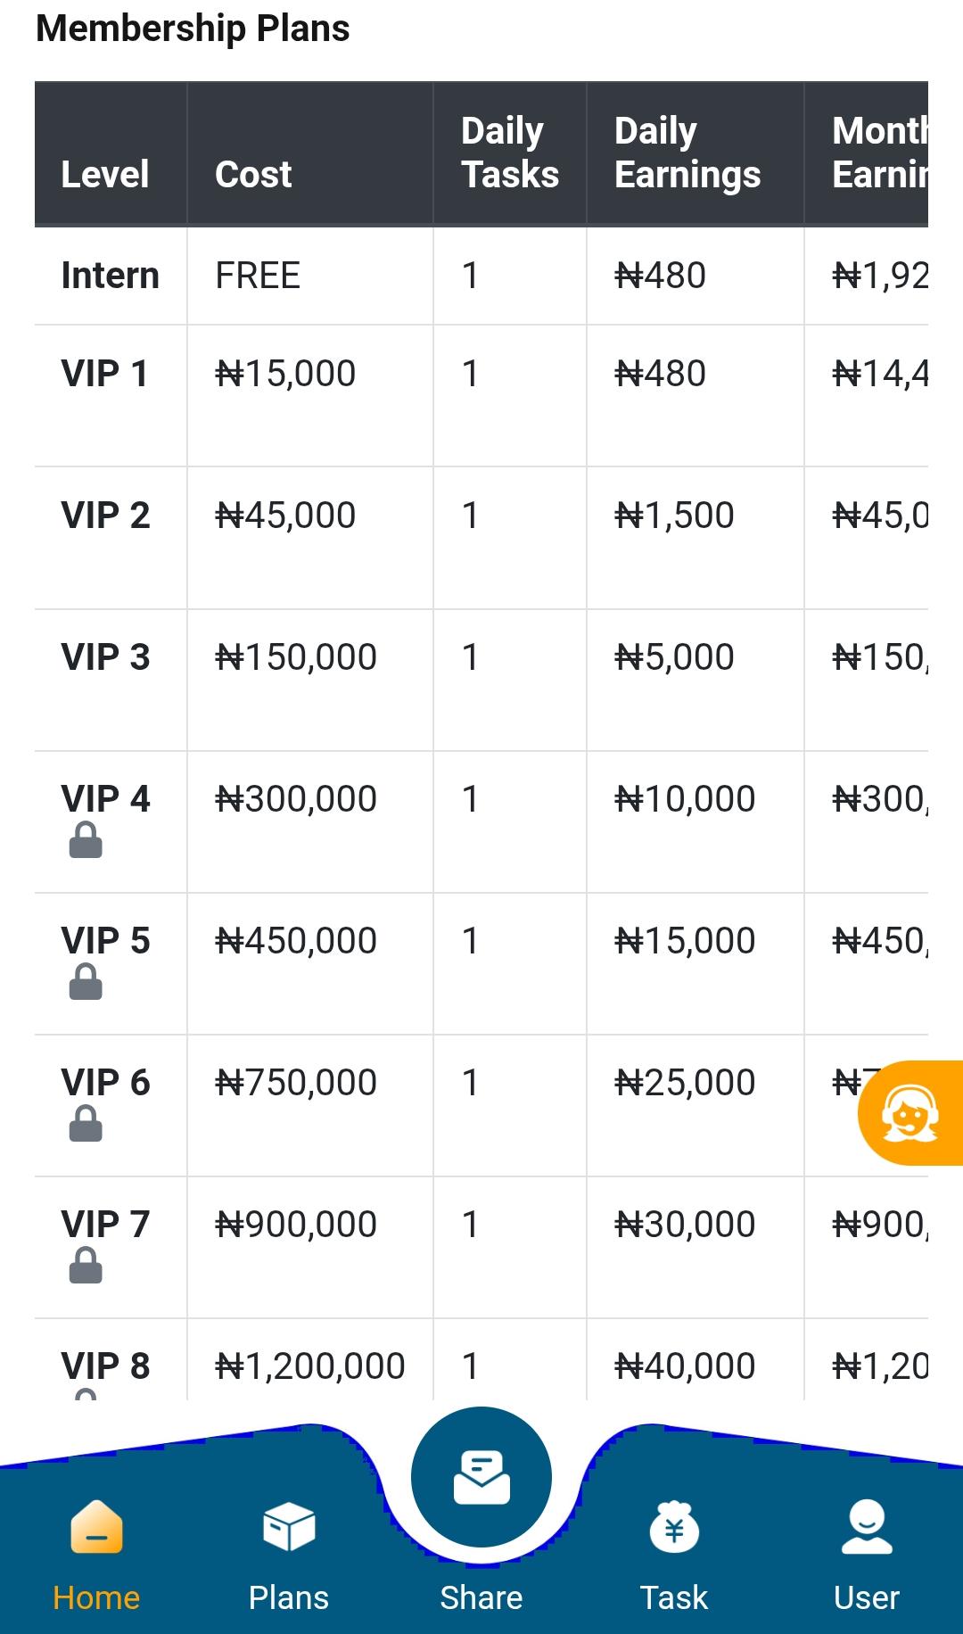Open the Task money bag icon
Image resolution: width=963 pixels, height=1634 pixels.
click(674, 1527)
